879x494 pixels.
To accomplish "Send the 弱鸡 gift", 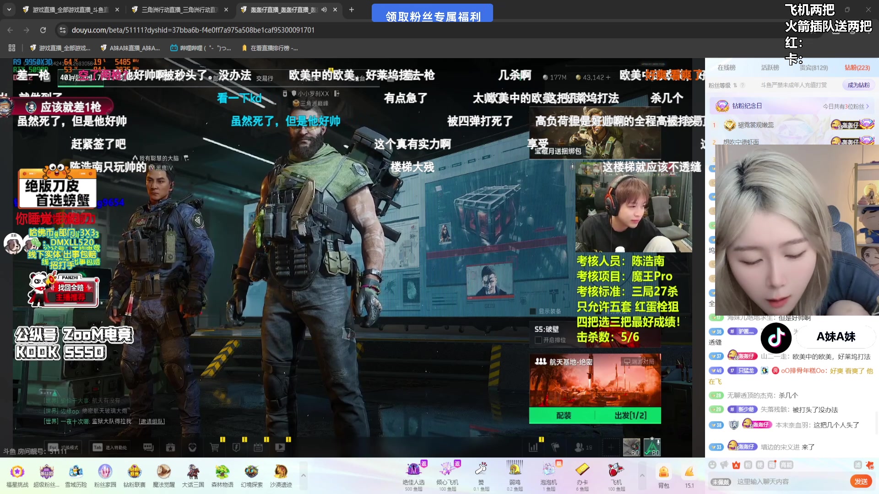I will pyautogui.click(x=515, y=476).
